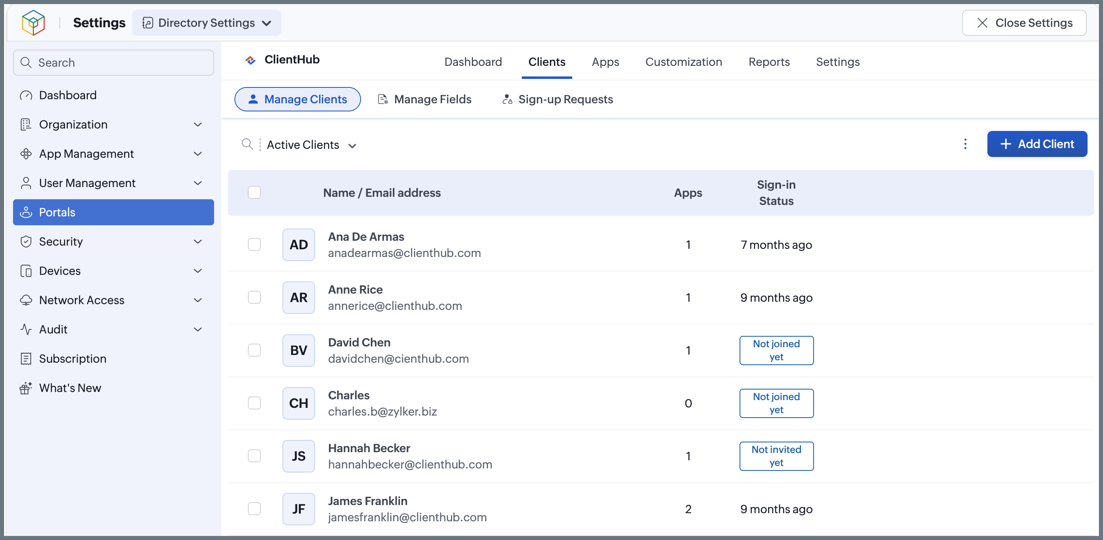Click the Directory Settings icon in header

(148, 23)
